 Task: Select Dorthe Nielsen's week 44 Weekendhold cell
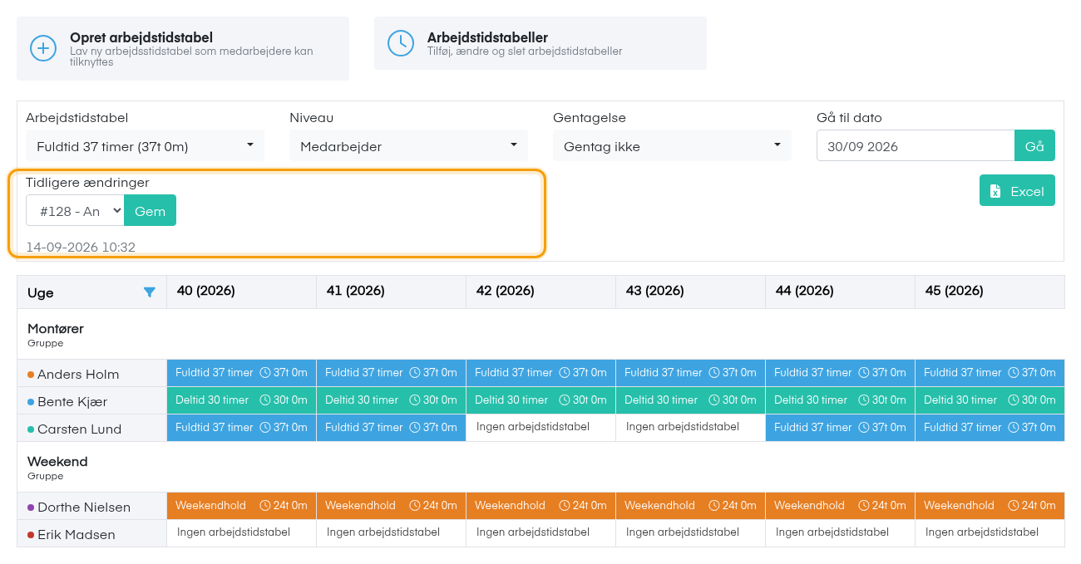point(841,506)
